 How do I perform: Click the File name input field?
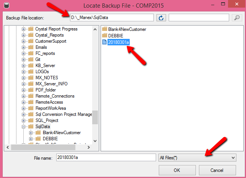tap(106, 157)
